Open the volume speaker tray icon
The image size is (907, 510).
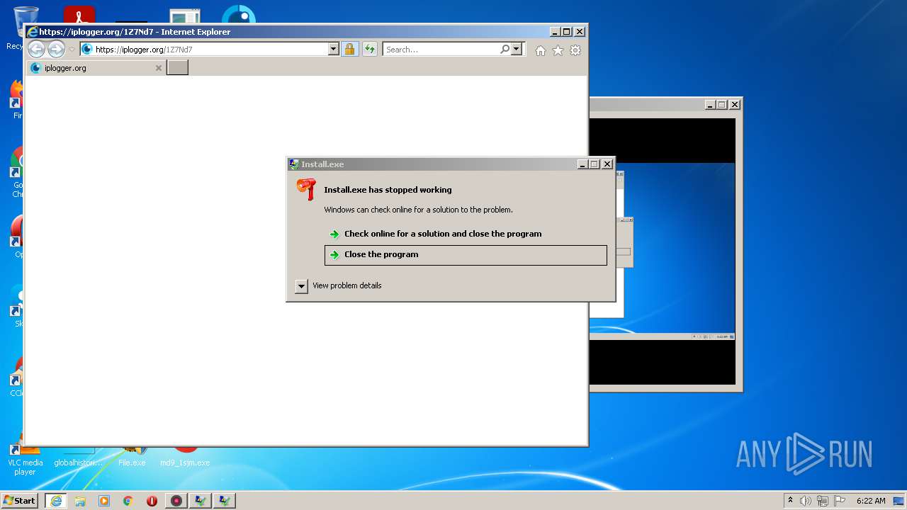click(x=806, y=500)
